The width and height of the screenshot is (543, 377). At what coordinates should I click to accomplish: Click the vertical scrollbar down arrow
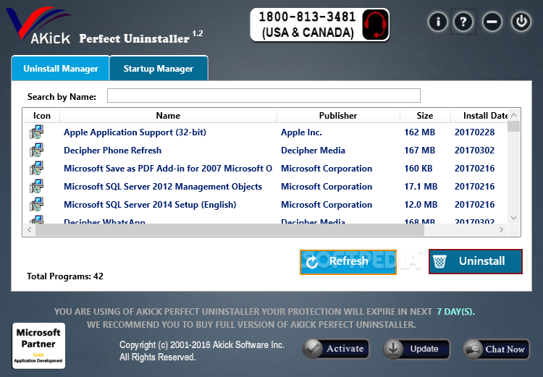513,218
